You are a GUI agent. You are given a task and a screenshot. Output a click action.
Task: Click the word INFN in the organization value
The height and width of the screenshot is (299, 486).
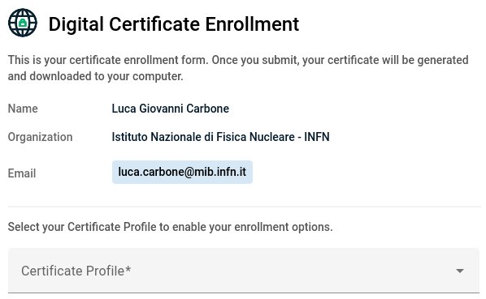[x=317, y=137]
